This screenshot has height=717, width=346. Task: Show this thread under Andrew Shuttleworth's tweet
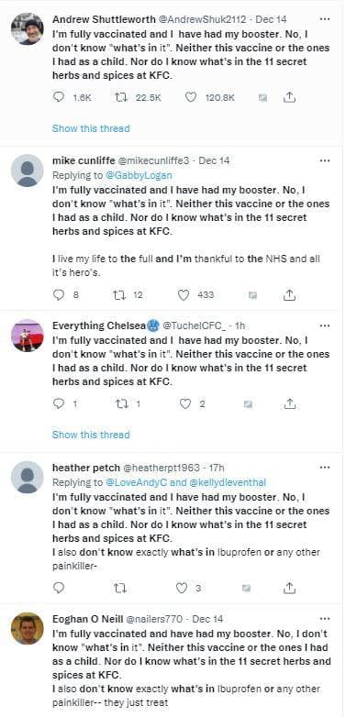tap(91, 128)
